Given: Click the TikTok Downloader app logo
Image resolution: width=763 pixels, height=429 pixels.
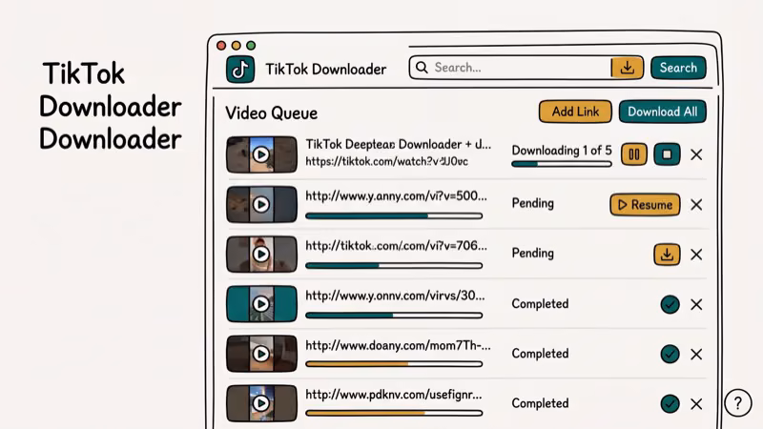Looking at the screenshot, I should pyautogui.click(x=240, y=69).
